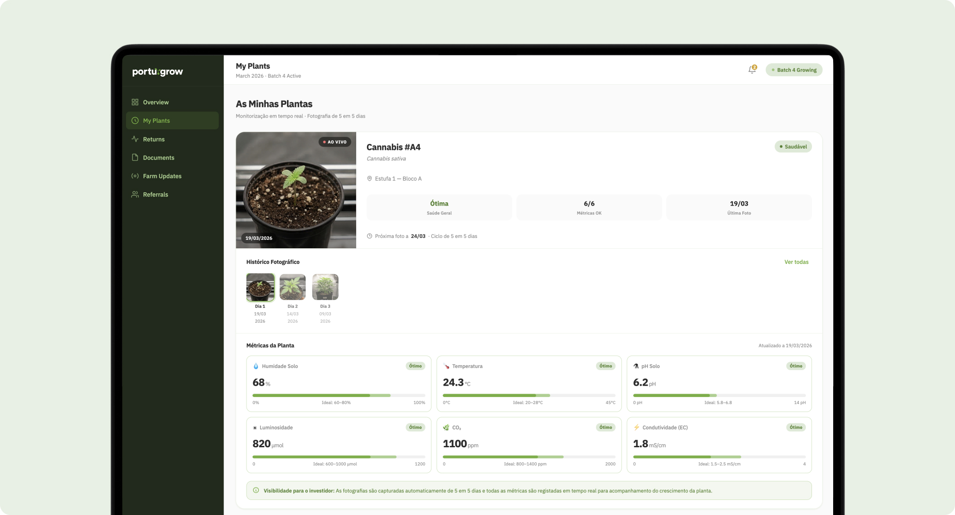Open the Documents section from the sidebar
955x515 pixels.
(158, 157)
